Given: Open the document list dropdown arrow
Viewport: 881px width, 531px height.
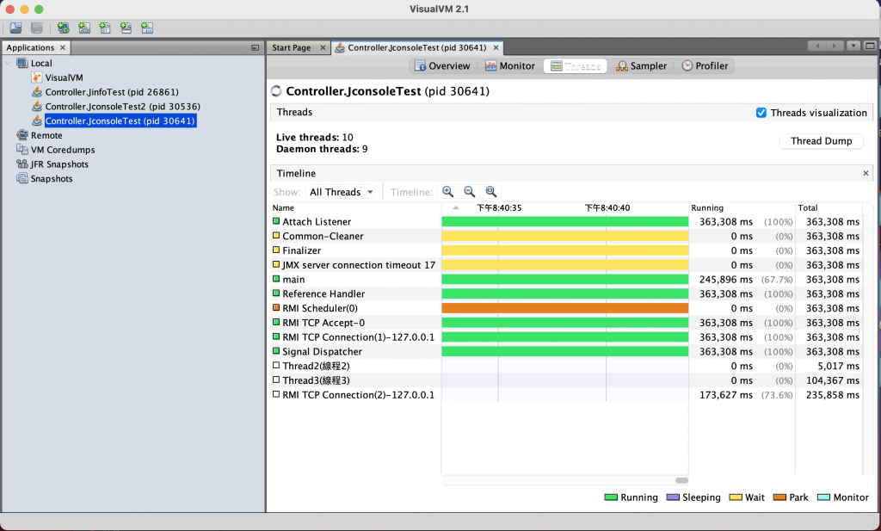Looking at the screenshot, I should click(853, 46).
